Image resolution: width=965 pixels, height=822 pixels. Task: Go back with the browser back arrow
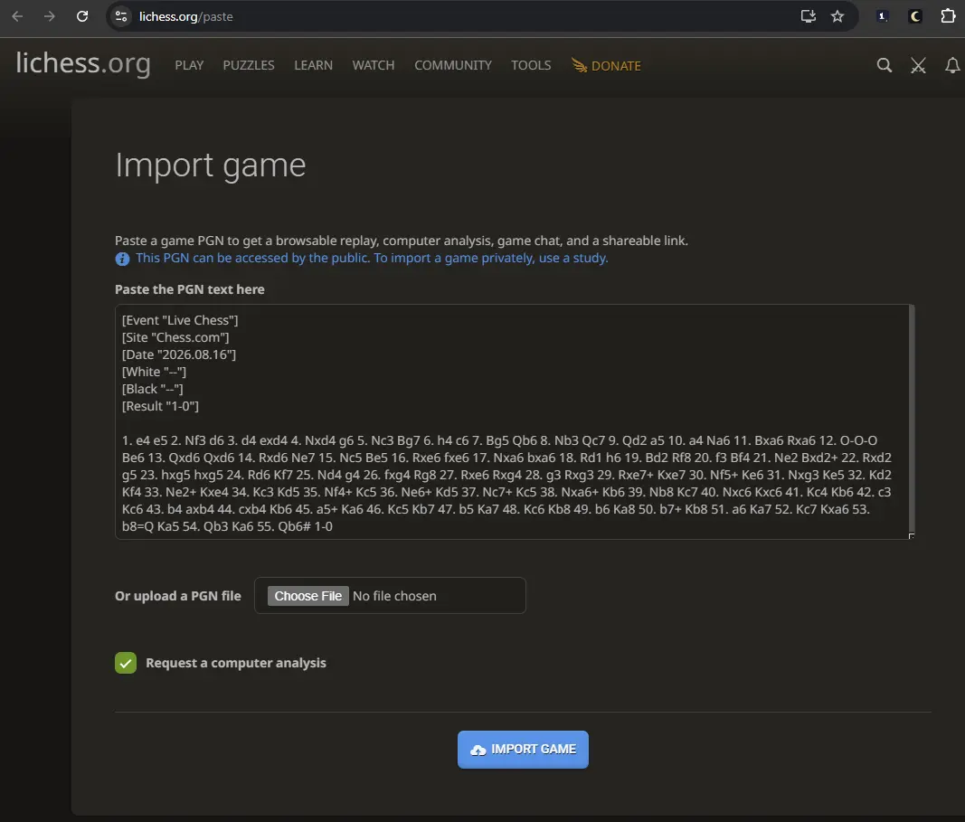pos(17,16)
